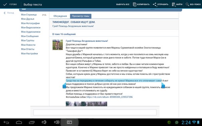Image resolution: width=202 pixels, height=126 pixels.
Task: Click the line starting Любая помощь и поддержка
Action: click(x=94, y=94)
